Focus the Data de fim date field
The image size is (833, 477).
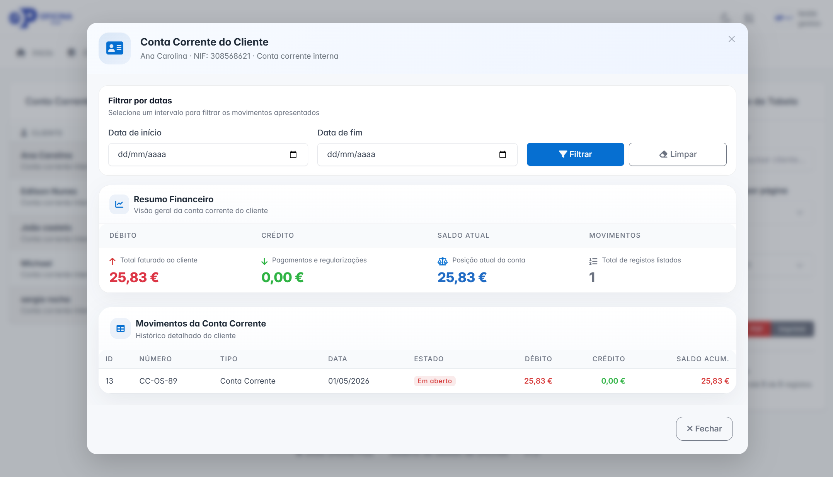click(417, 154)
